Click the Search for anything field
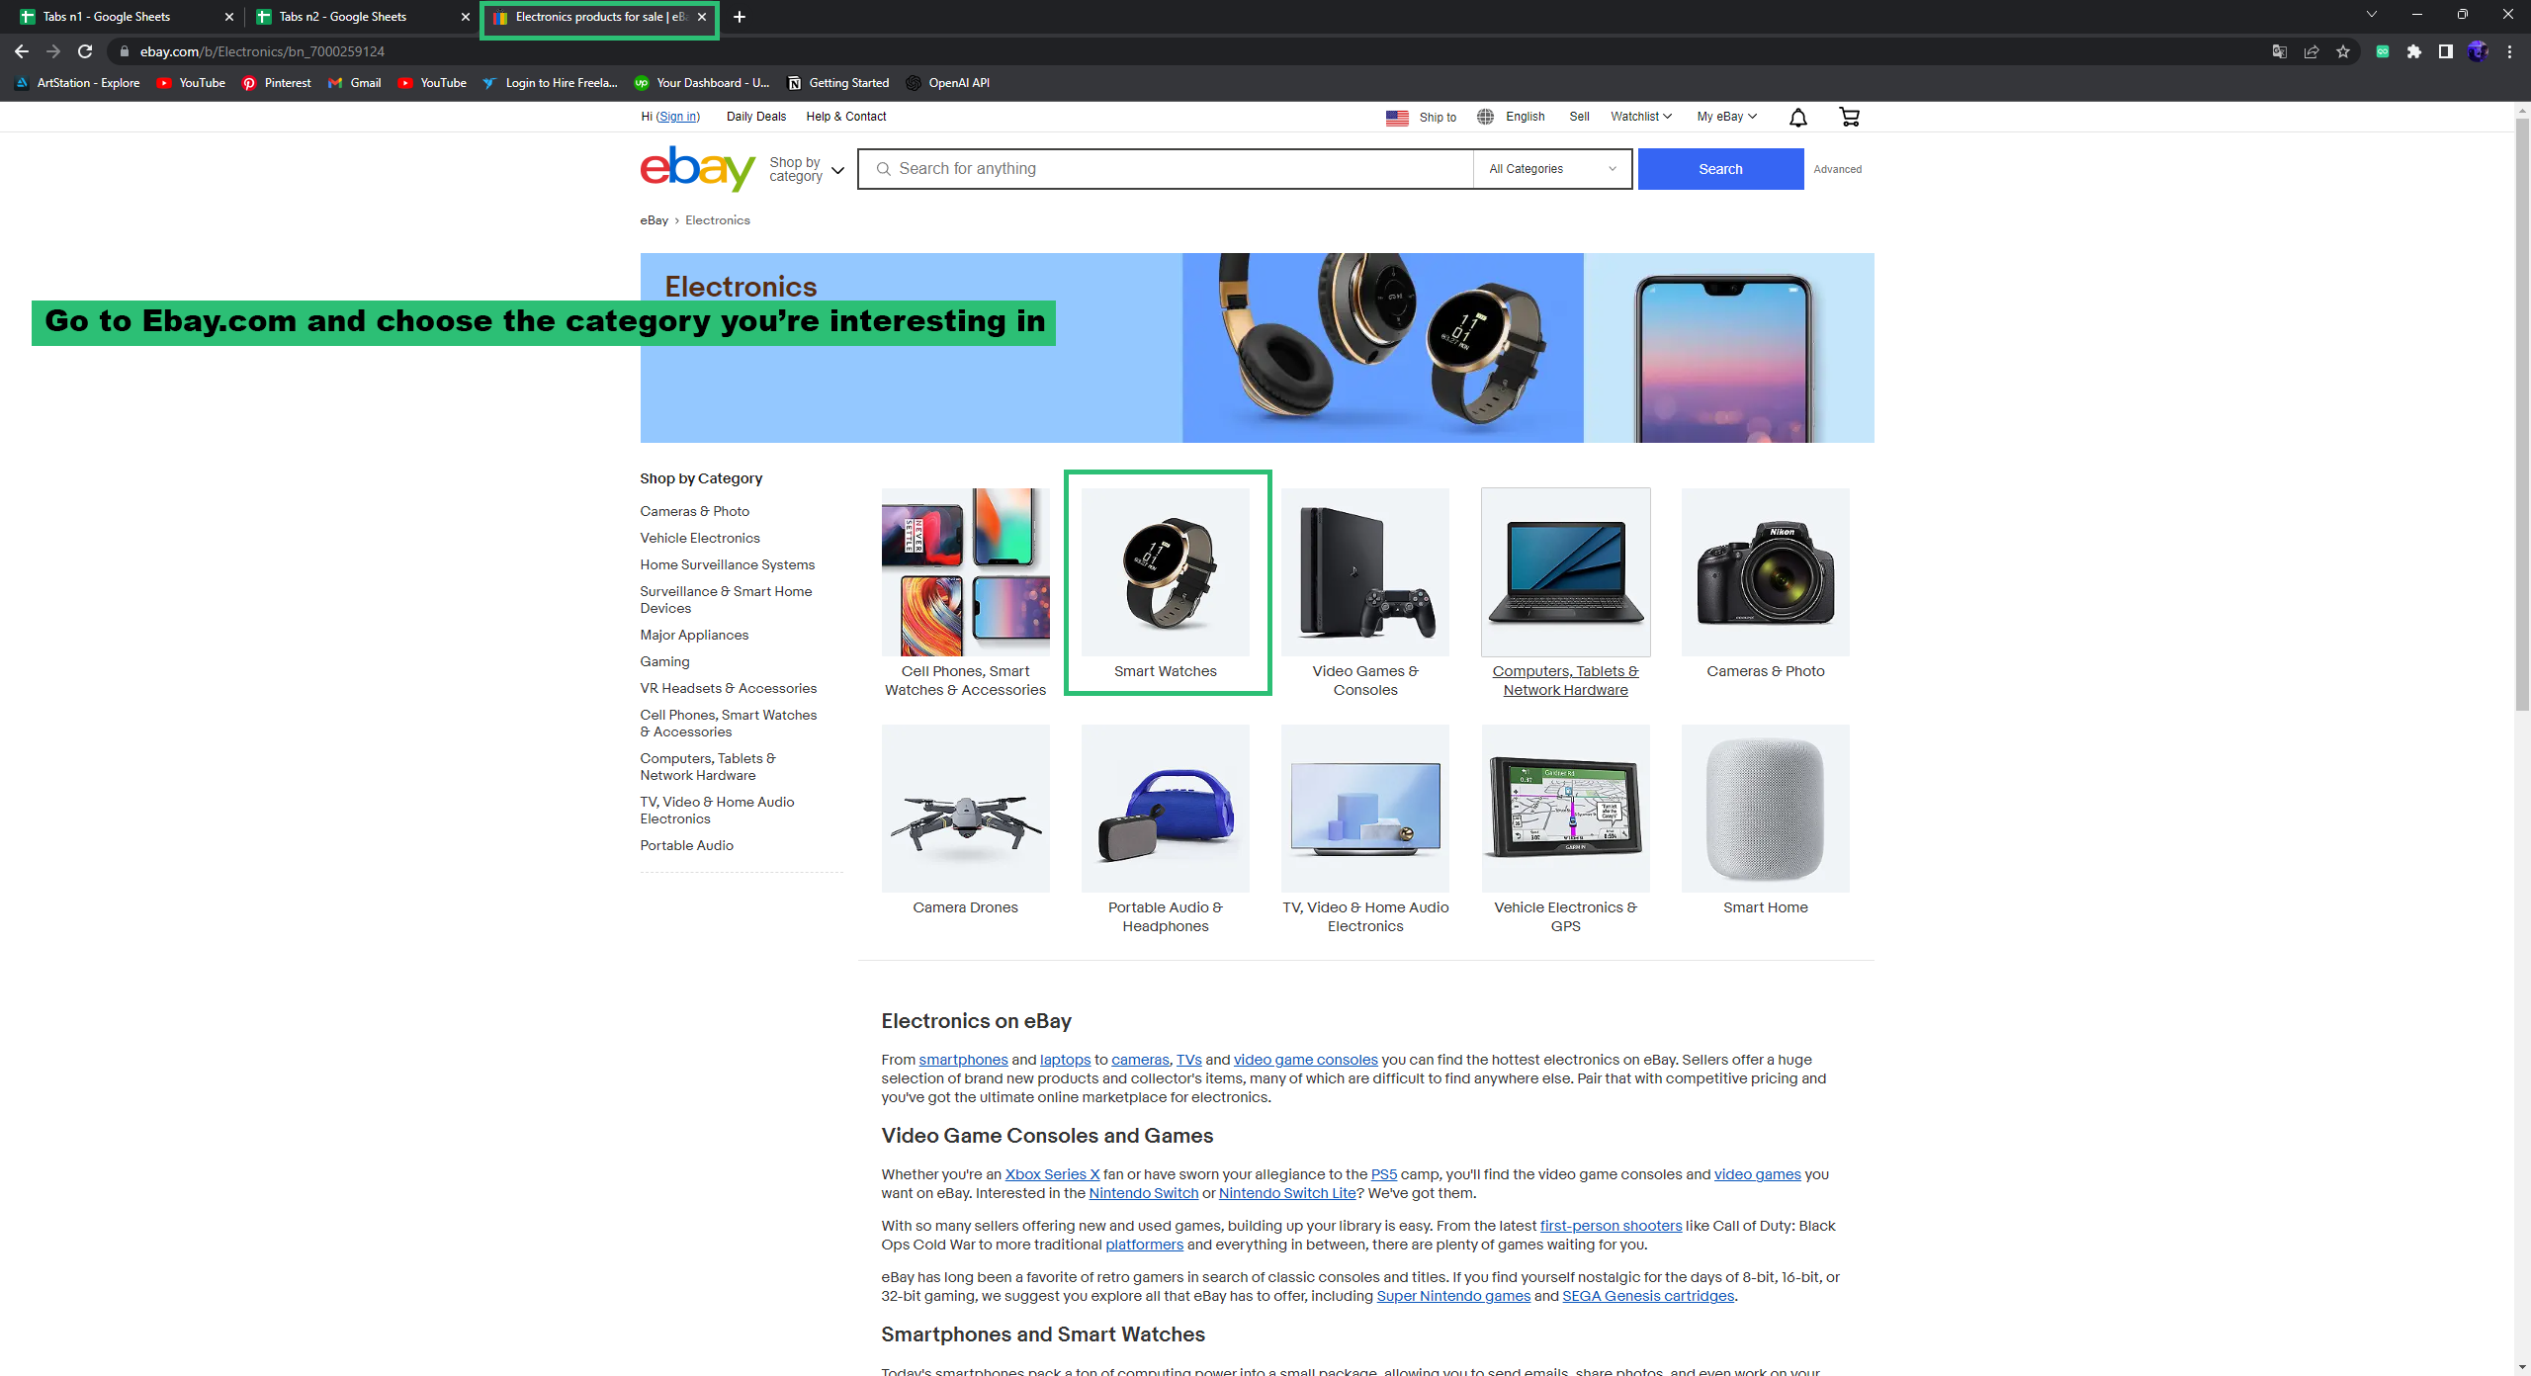2531x1376 pixels. 1166,169
